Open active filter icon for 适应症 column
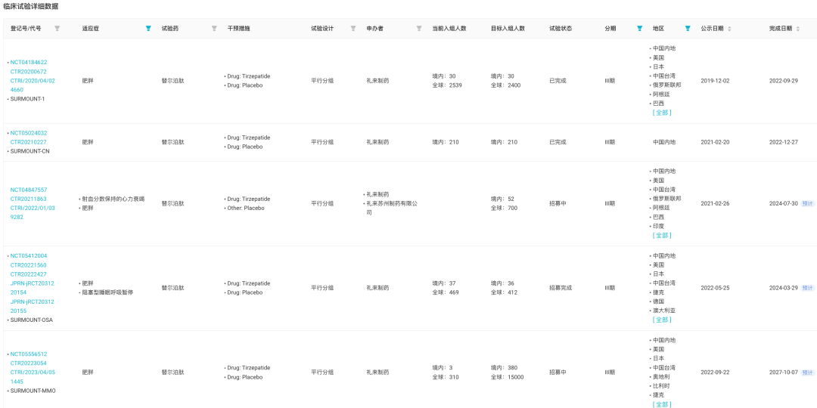The width and height of the screenshot is (817, 408). [x=148, y=29]
